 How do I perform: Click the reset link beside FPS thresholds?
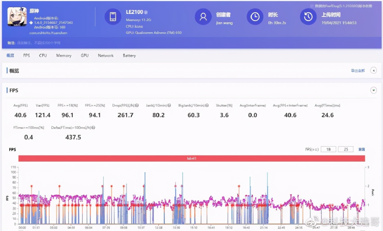(x=362, y=149)
